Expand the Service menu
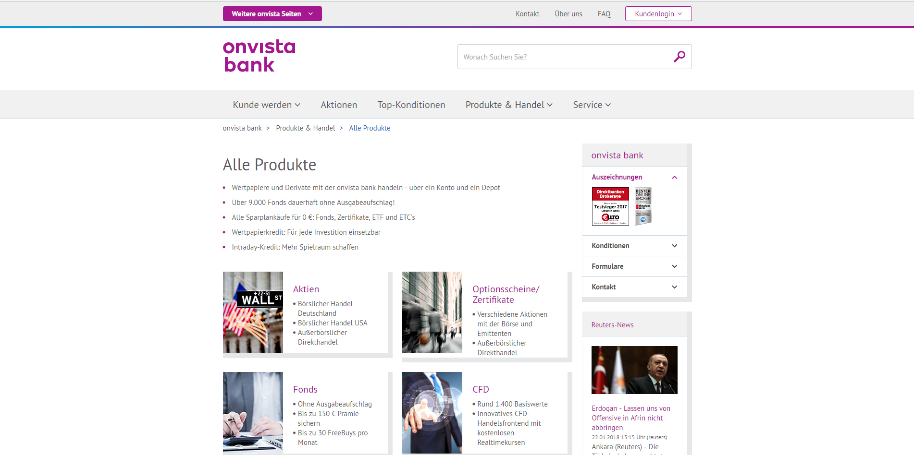This screenshot has height=455, width=914. [x=592, y=105]
